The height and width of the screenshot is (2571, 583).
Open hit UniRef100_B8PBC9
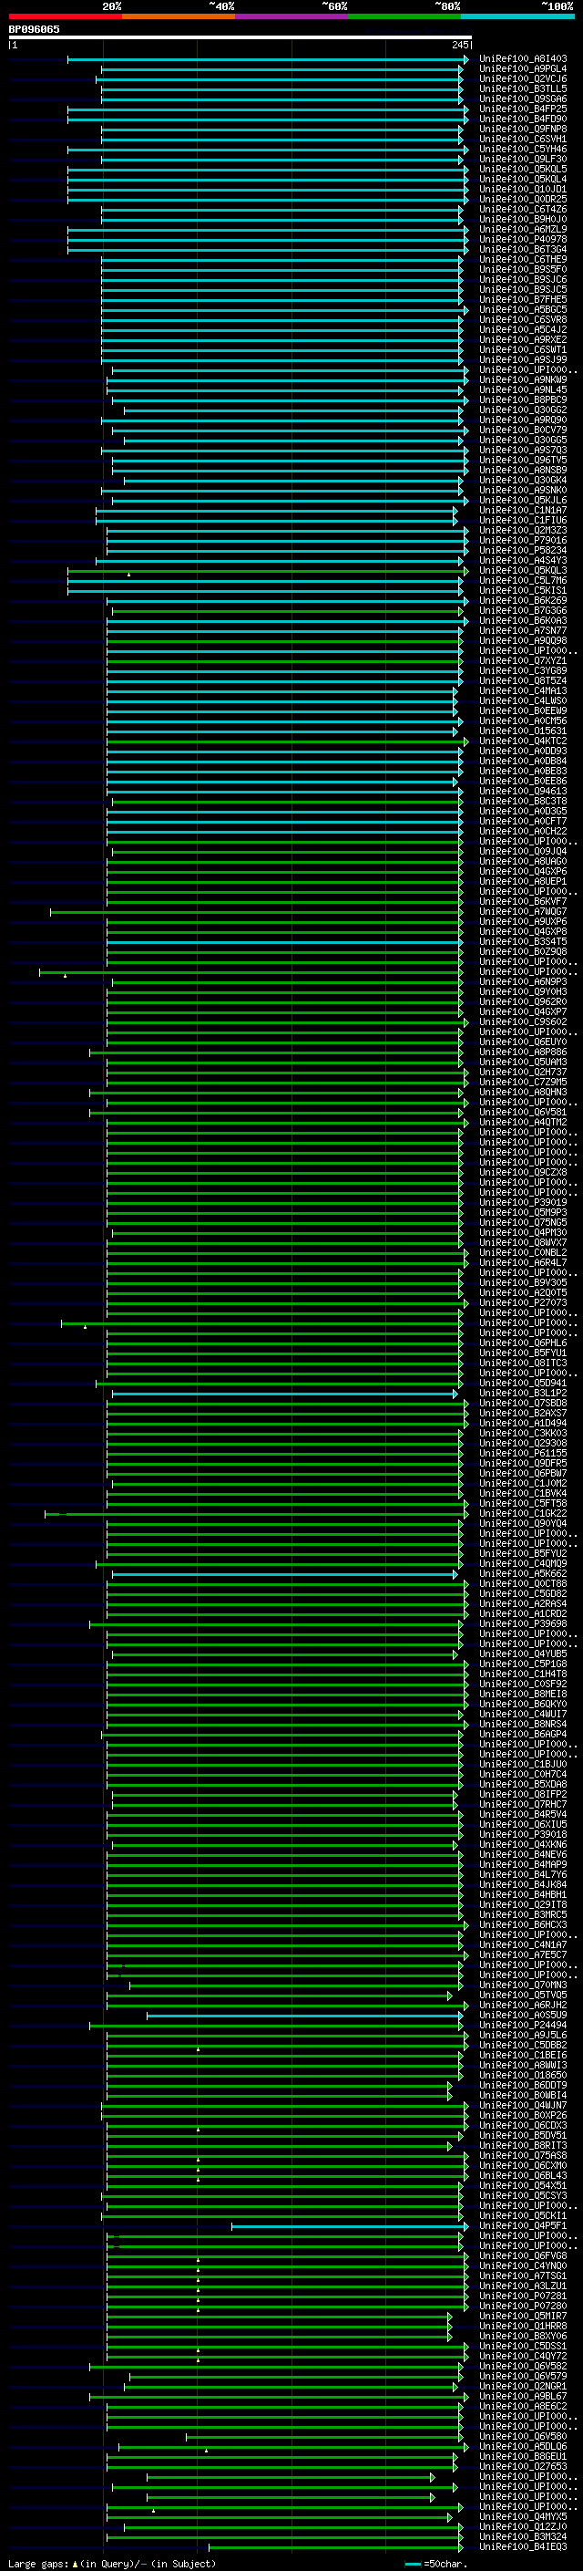[523, 399]
